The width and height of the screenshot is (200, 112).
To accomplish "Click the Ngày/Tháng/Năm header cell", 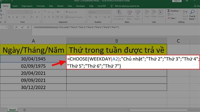I will pyautogui.click(x=33, y=50).
